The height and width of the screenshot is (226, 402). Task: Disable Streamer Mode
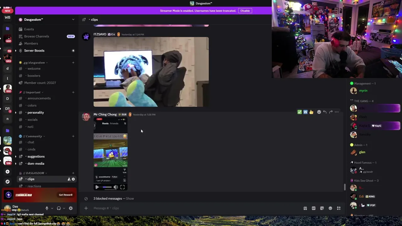245,11
